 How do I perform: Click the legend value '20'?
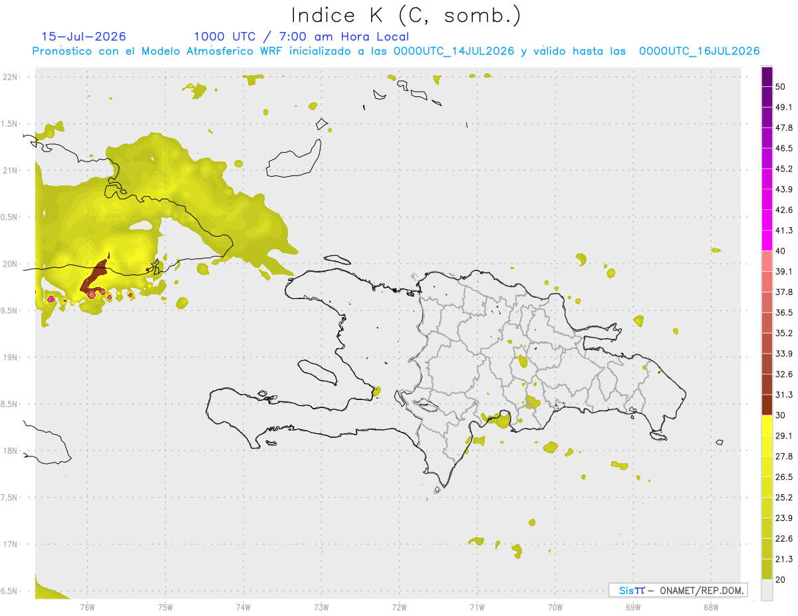coord(780,580)
